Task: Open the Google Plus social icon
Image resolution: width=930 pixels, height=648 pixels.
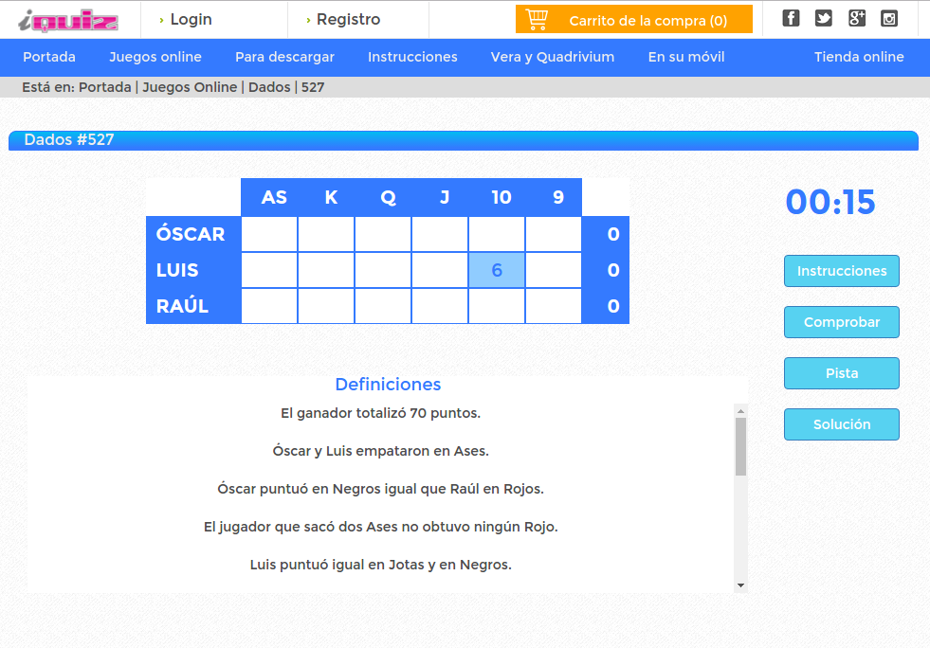Action: pos(856,18)
